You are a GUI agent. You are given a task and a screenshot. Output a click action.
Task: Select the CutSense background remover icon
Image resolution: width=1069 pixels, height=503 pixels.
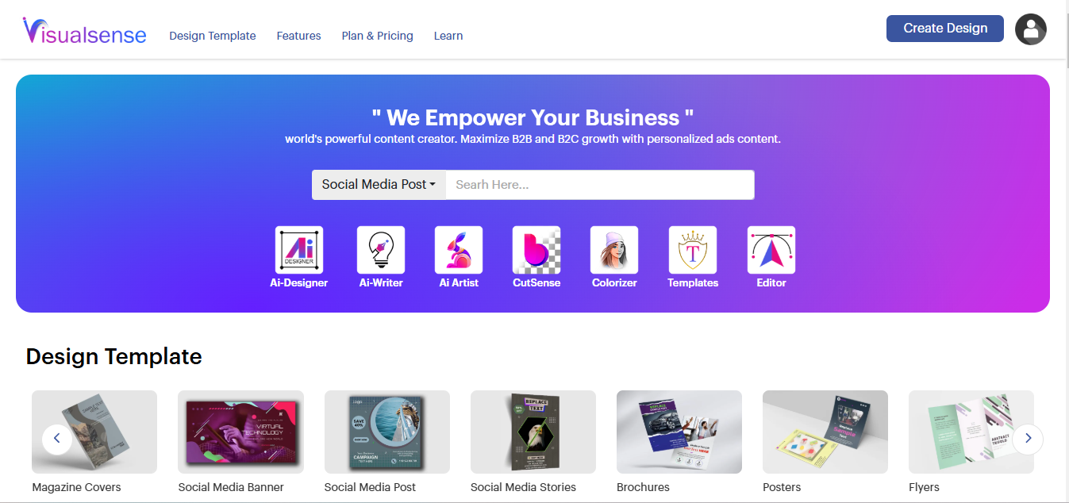pos(536,250)
